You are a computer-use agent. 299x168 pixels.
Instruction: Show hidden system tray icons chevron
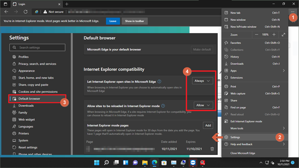(x=261, y=163)
